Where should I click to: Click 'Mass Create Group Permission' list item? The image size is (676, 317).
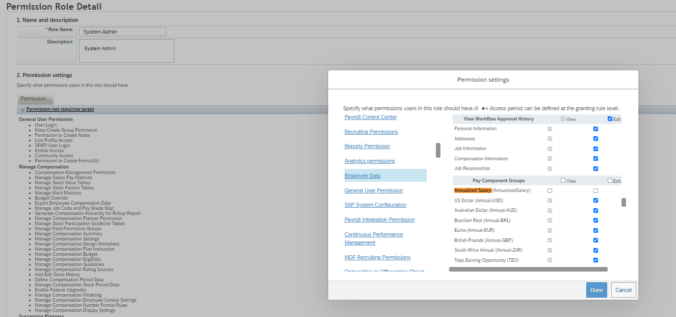(66, 130)
